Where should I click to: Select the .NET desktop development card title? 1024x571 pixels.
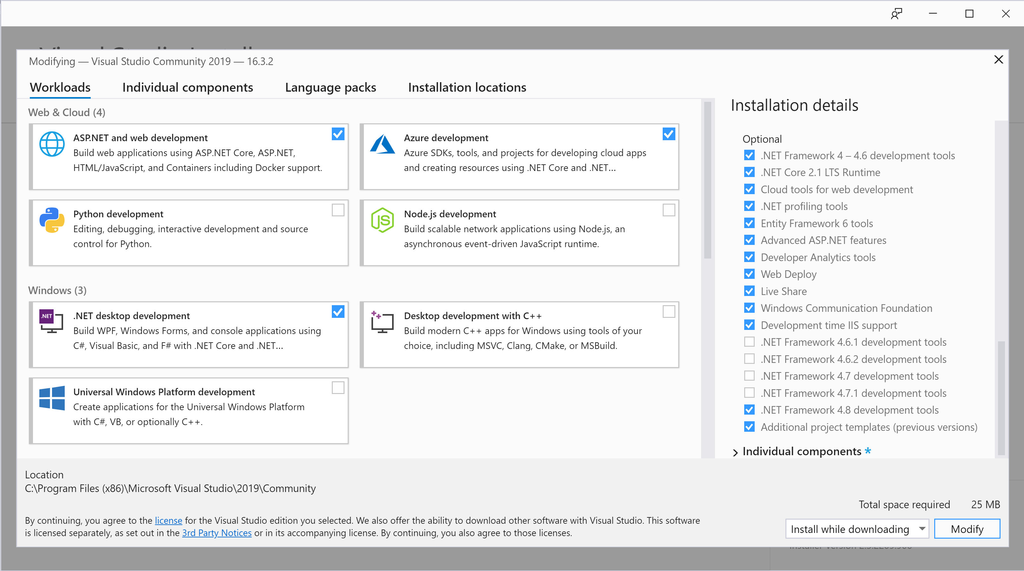click(132, 316)
